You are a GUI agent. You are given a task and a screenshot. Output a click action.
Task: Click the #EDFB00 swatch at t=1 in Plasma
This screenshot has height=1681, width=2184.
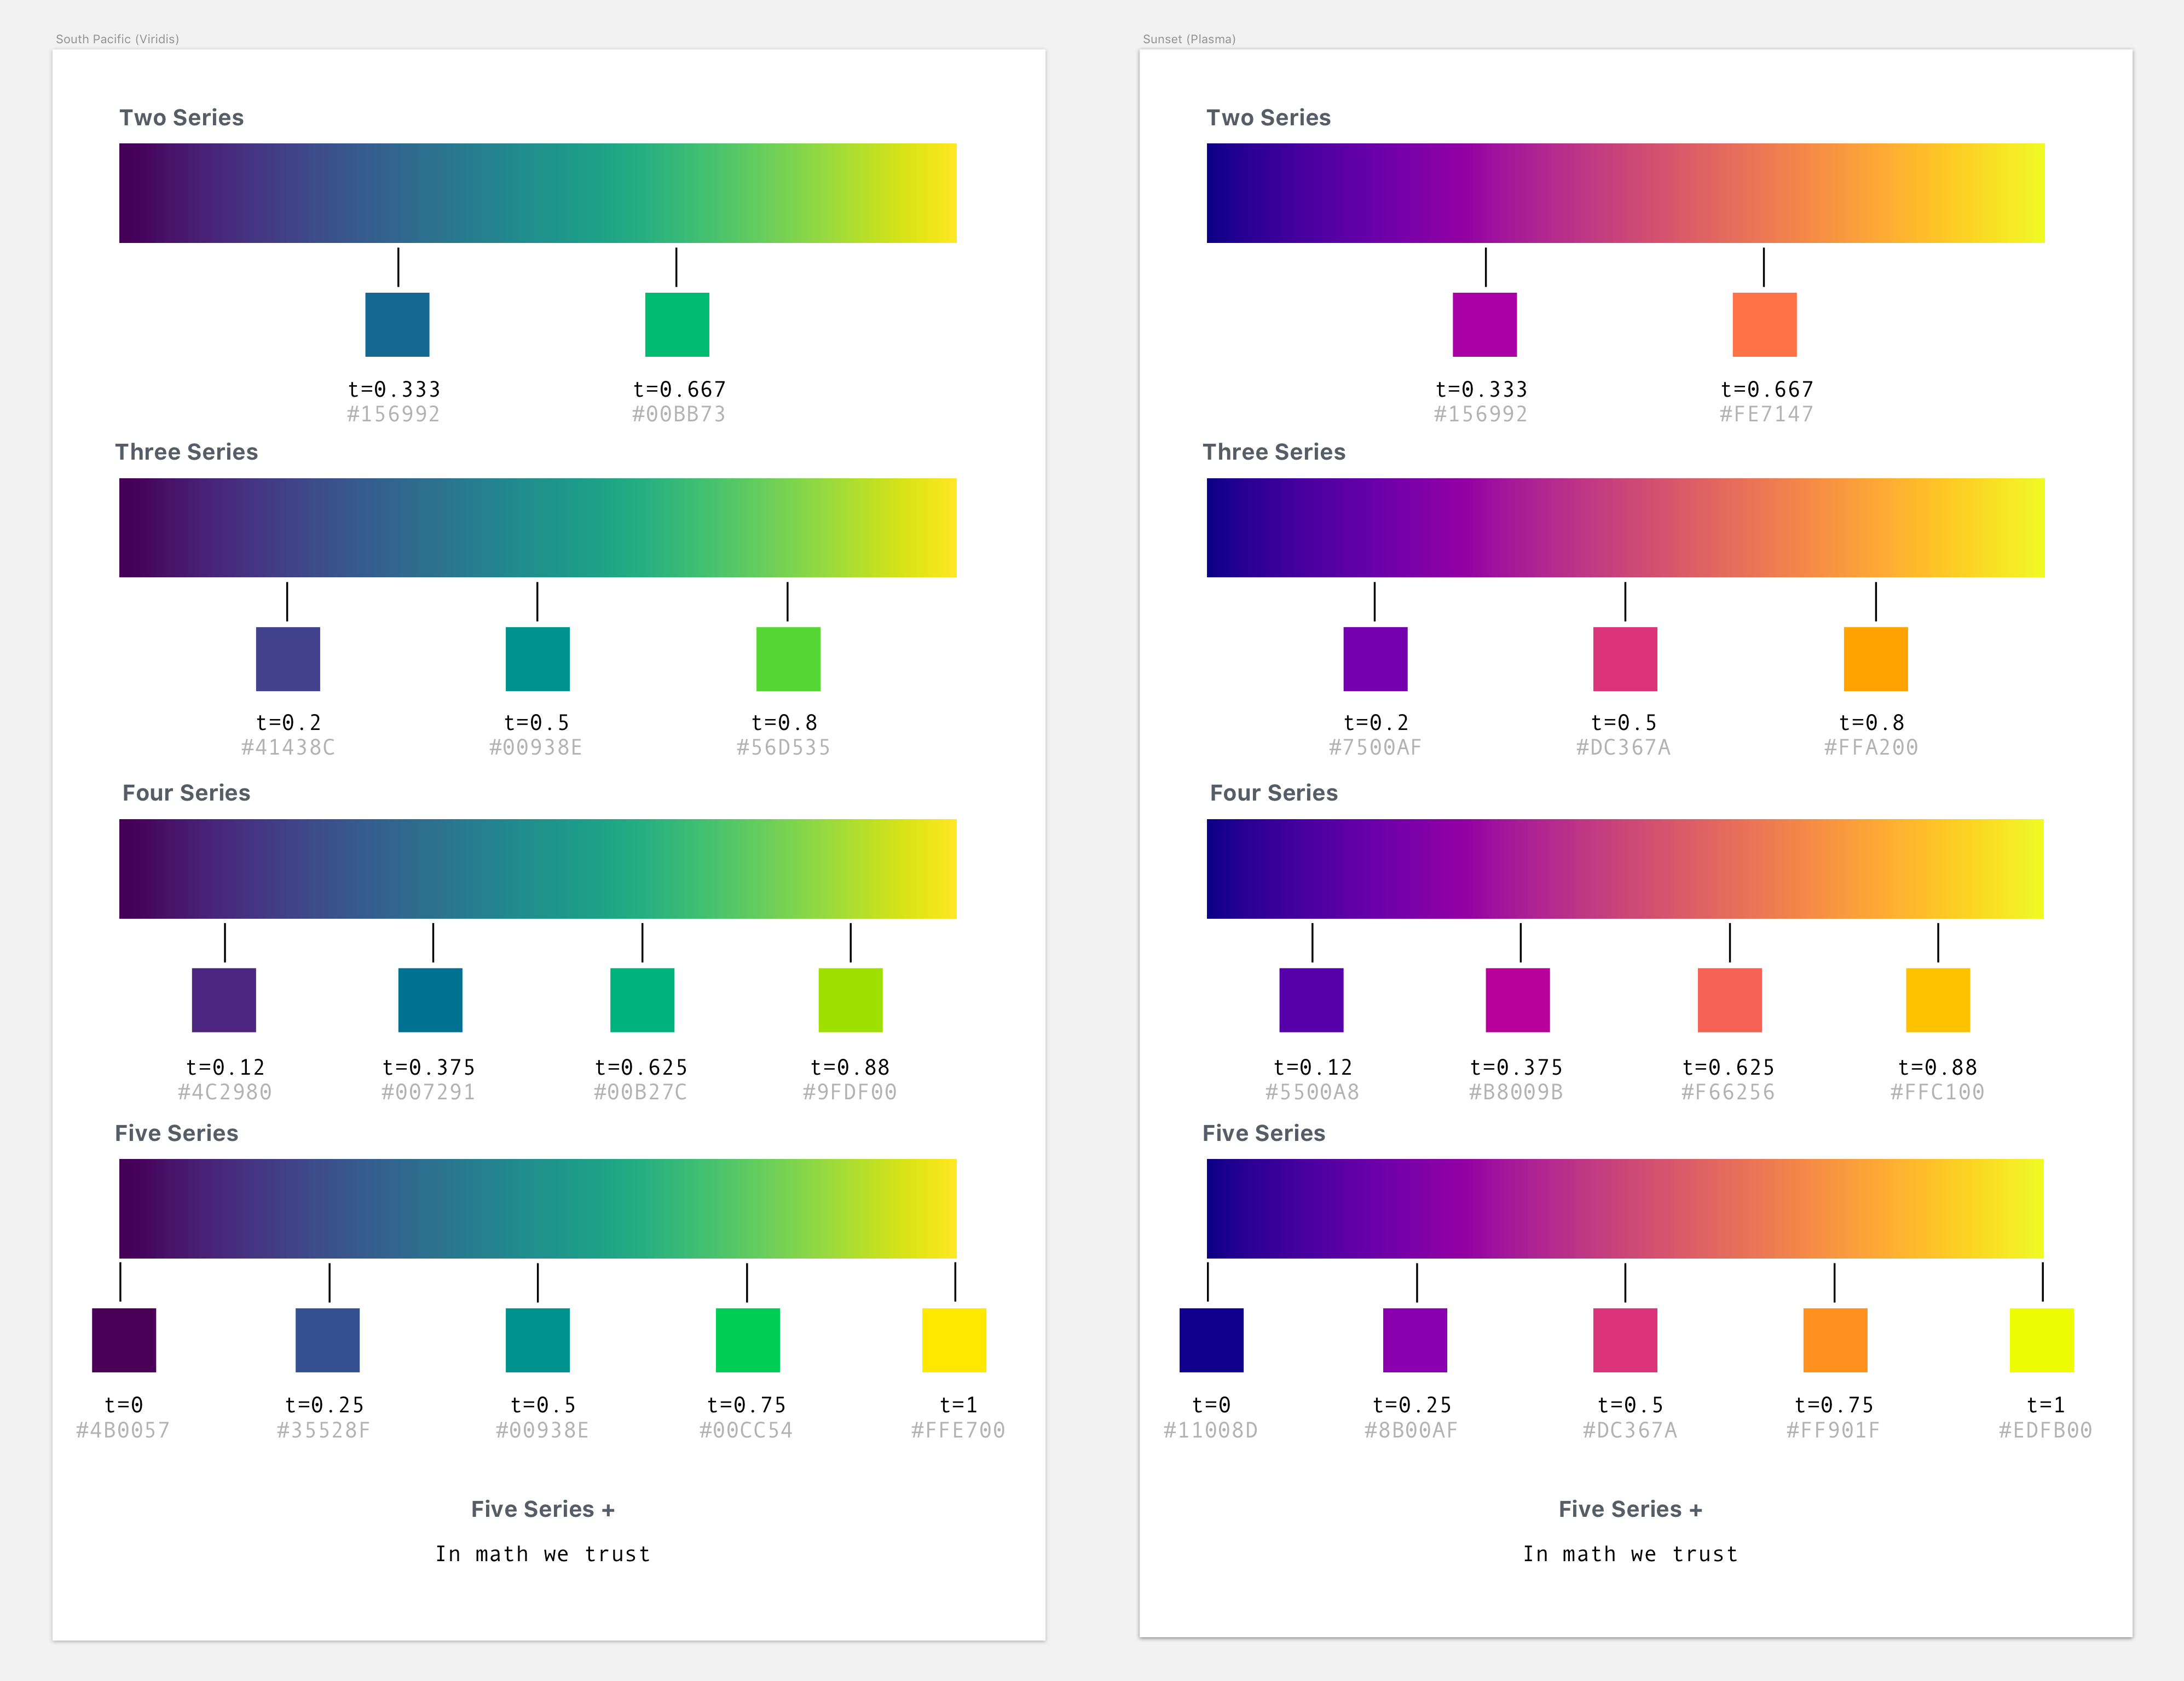point(2042,1340)
